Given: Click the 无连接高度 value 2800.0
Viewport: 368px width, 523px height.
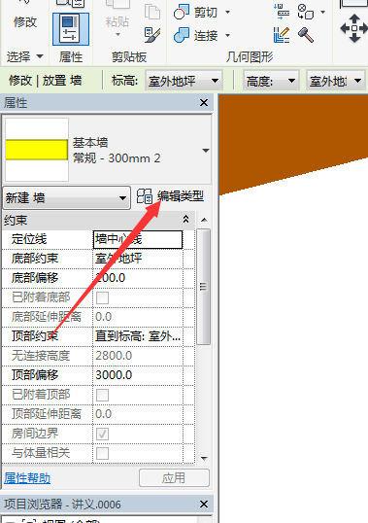Looking at the screenshot, I should click(138, 356).
